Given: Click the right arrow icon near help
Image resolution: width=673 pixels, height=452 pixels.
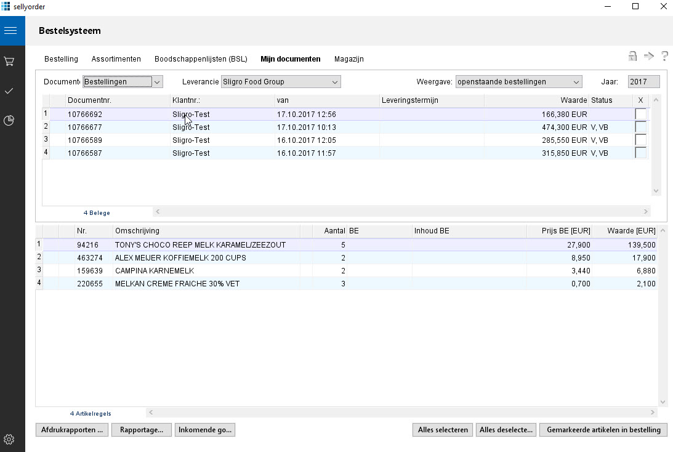Looking at the screenshot, I should coord(648,57).
